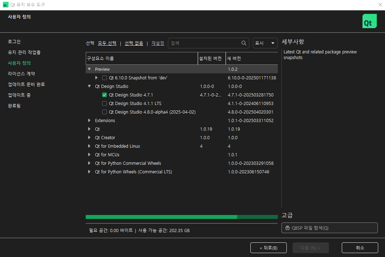Select Qt for MCUs row label
Screen dimensions: 385x257
tap(107, 155)
